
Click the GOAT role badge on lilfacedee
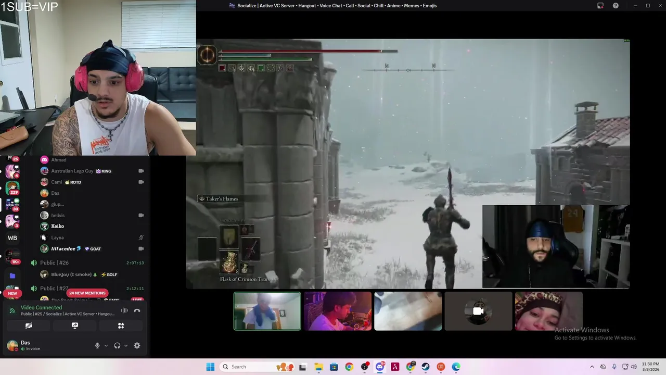pos(93,249)
